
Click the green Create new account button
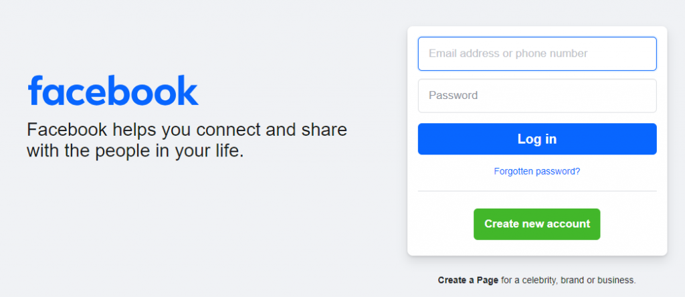click(x=536, y=224)
